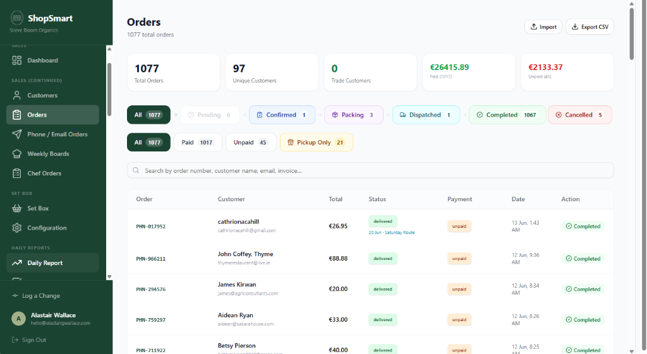Select the Paid 1017 payment filter
The image size is (647, 354).
tap(198, 142)
